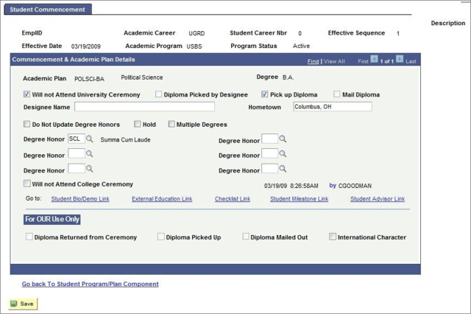Go back To Student Program/Plan Component
The width and height of the screenshot is (471, 314).
click(90, 284)
